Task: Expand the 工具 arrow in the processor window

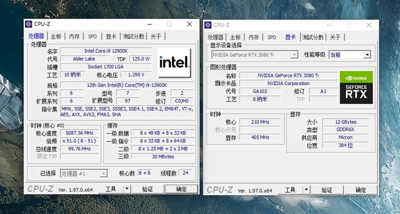Action: (x=127, y=189)
